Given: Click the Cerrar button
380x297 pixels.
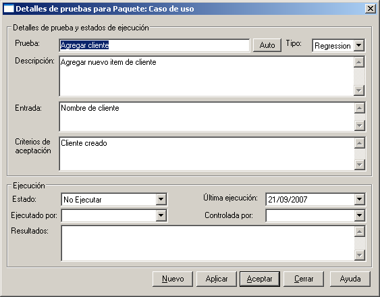Looking at the screenshot, I should click(304, 279).
